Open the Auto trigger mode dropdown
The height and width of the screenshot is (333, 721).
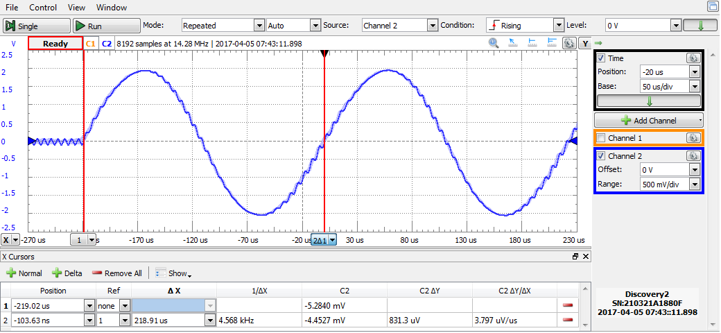coord(315,26)
